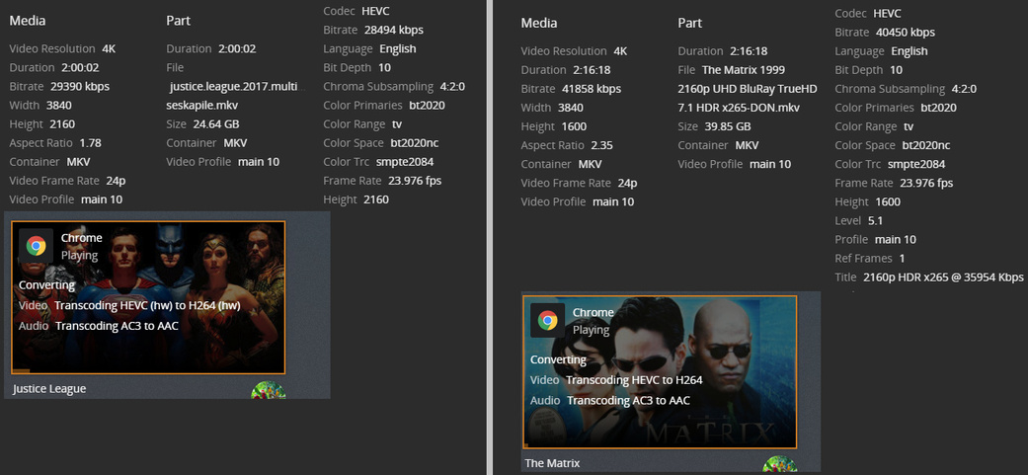1028x475 pixels.
Task: Click 'Profile main 10' row in Matrix stream info
Action: point(875,240)
